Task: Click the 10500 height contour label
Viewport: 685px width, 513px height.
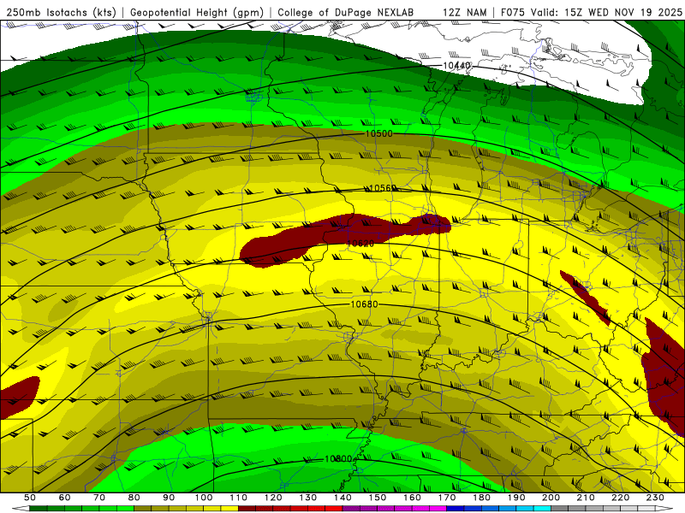Action: (x=378, y=133)
